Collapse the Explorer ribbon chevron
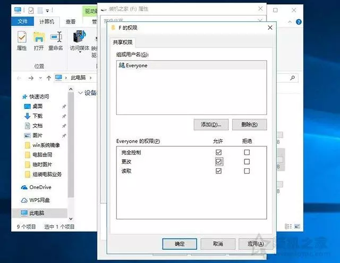Image resolution: width=340 pixels, height=263 pixels. (x=290, y=22)
